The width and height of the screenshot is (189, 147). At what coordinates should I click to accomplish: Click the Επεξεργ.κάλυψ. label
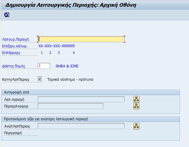pos(15,46)
